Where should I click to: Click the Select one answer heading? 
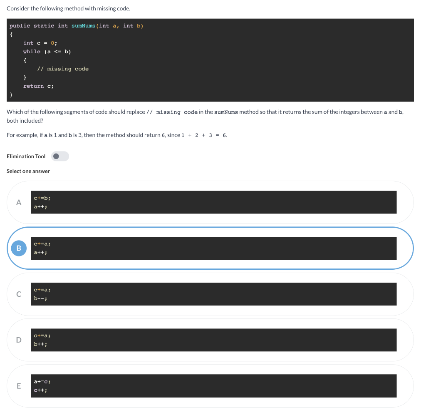click(x=28, y=171)
